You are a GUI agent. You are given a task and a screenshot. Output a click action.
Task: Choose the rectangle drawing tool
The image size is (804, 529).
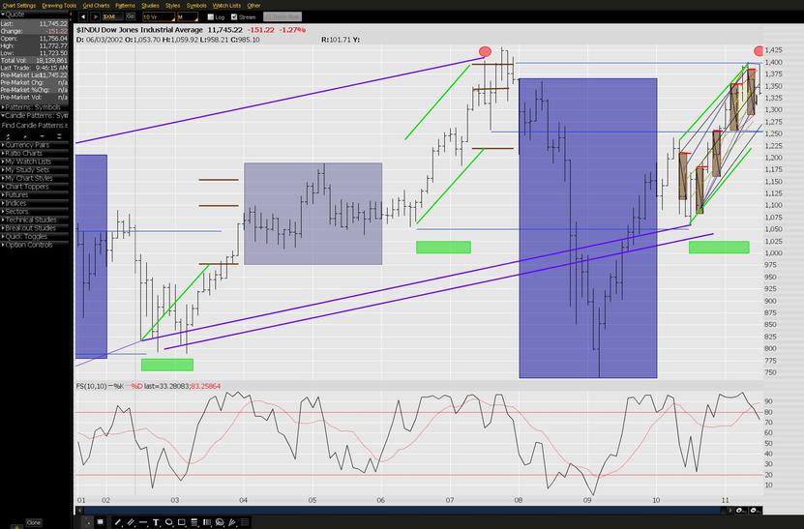pos(181,522)
